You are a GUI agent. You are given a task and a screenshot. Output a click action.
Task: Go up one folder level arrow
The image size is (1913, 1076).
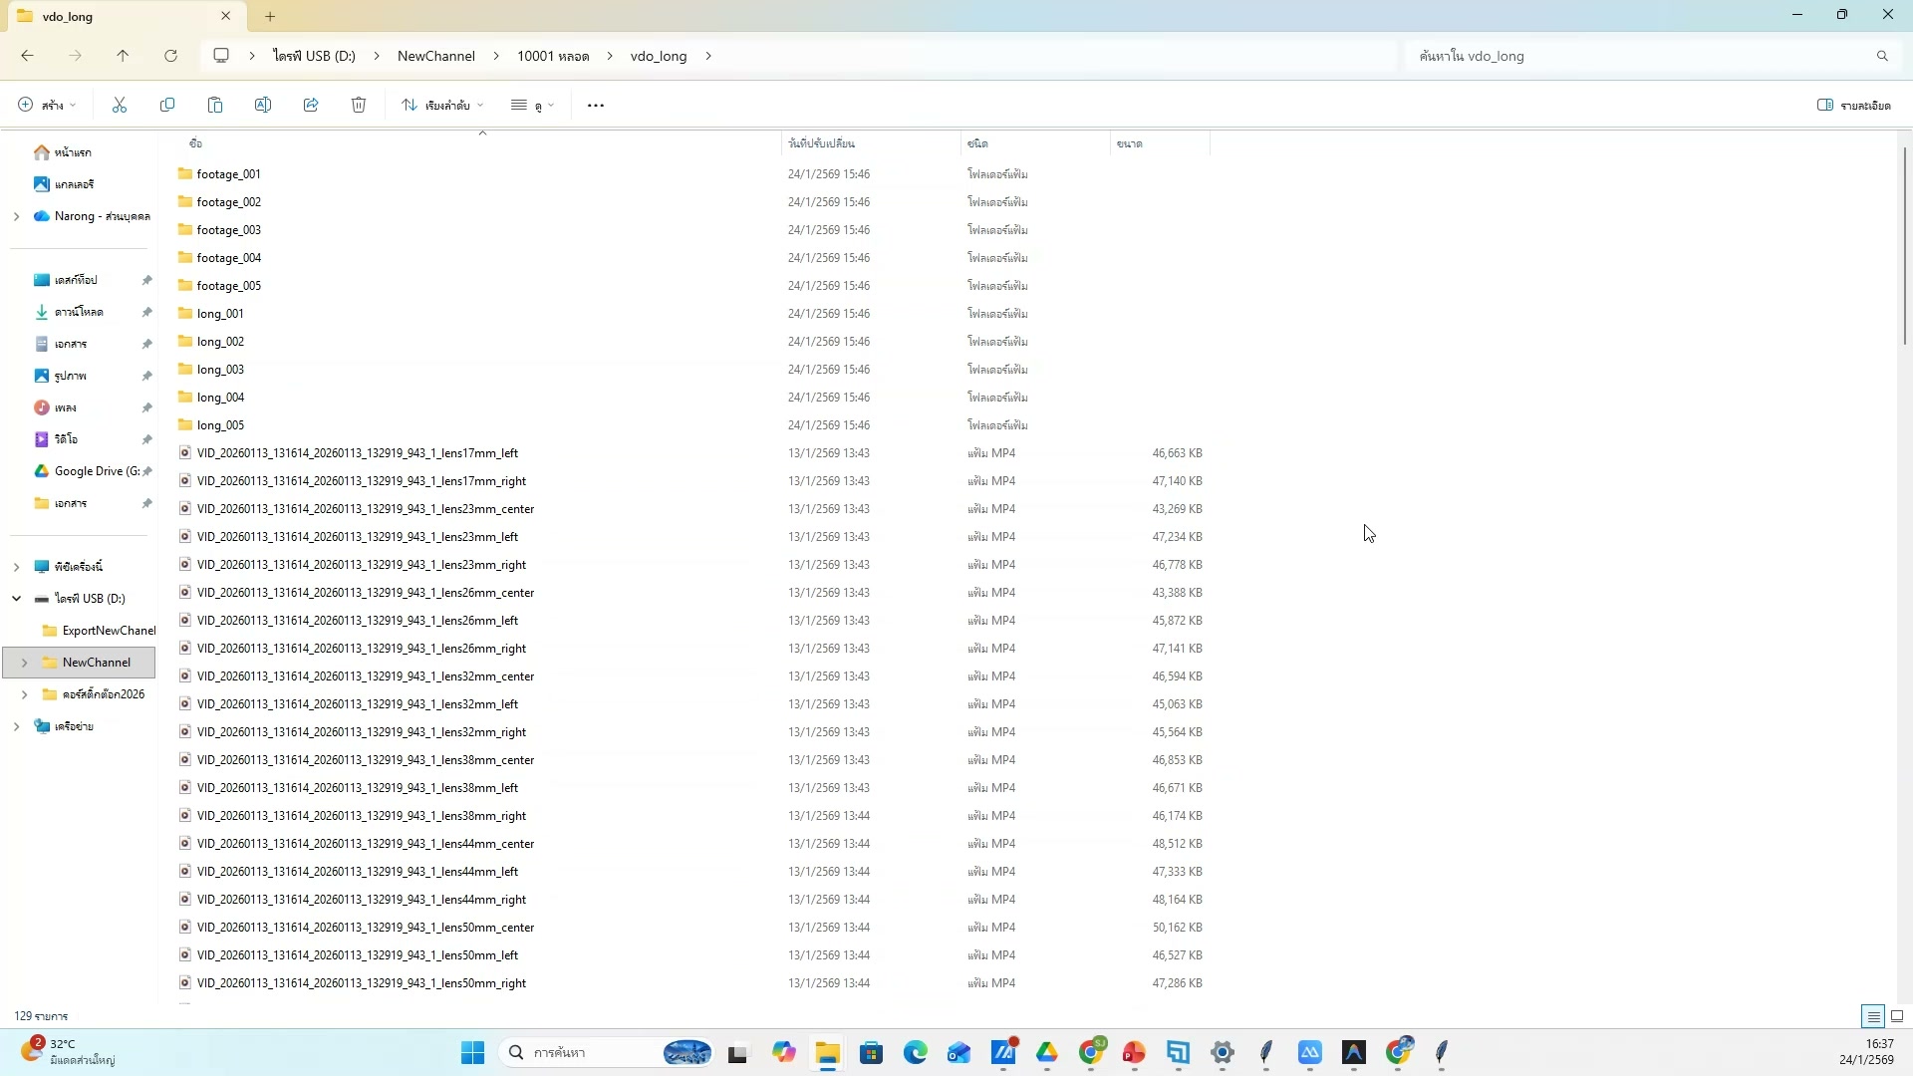(x=123, y=56)
